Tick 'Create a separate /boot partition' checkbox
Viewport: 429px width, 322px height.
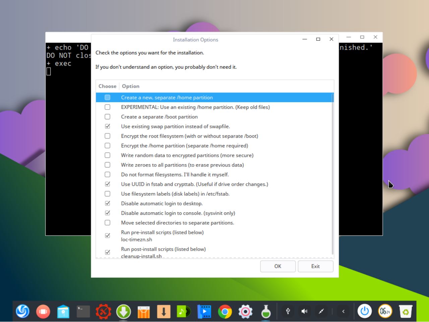coord(107,117)
